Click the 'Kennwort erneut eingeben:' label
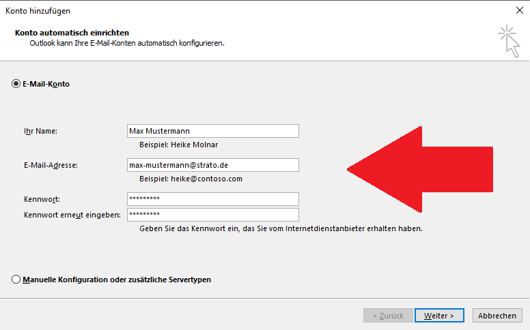 pyautogui.click(x=72, y=215)
